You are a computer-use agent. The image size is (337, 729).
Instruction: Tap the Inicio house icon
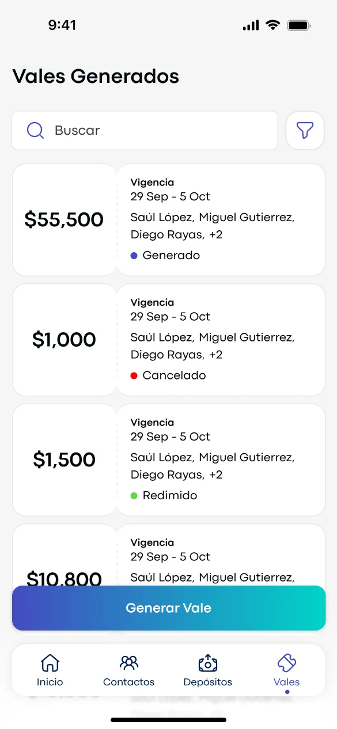tap(50, 663)
